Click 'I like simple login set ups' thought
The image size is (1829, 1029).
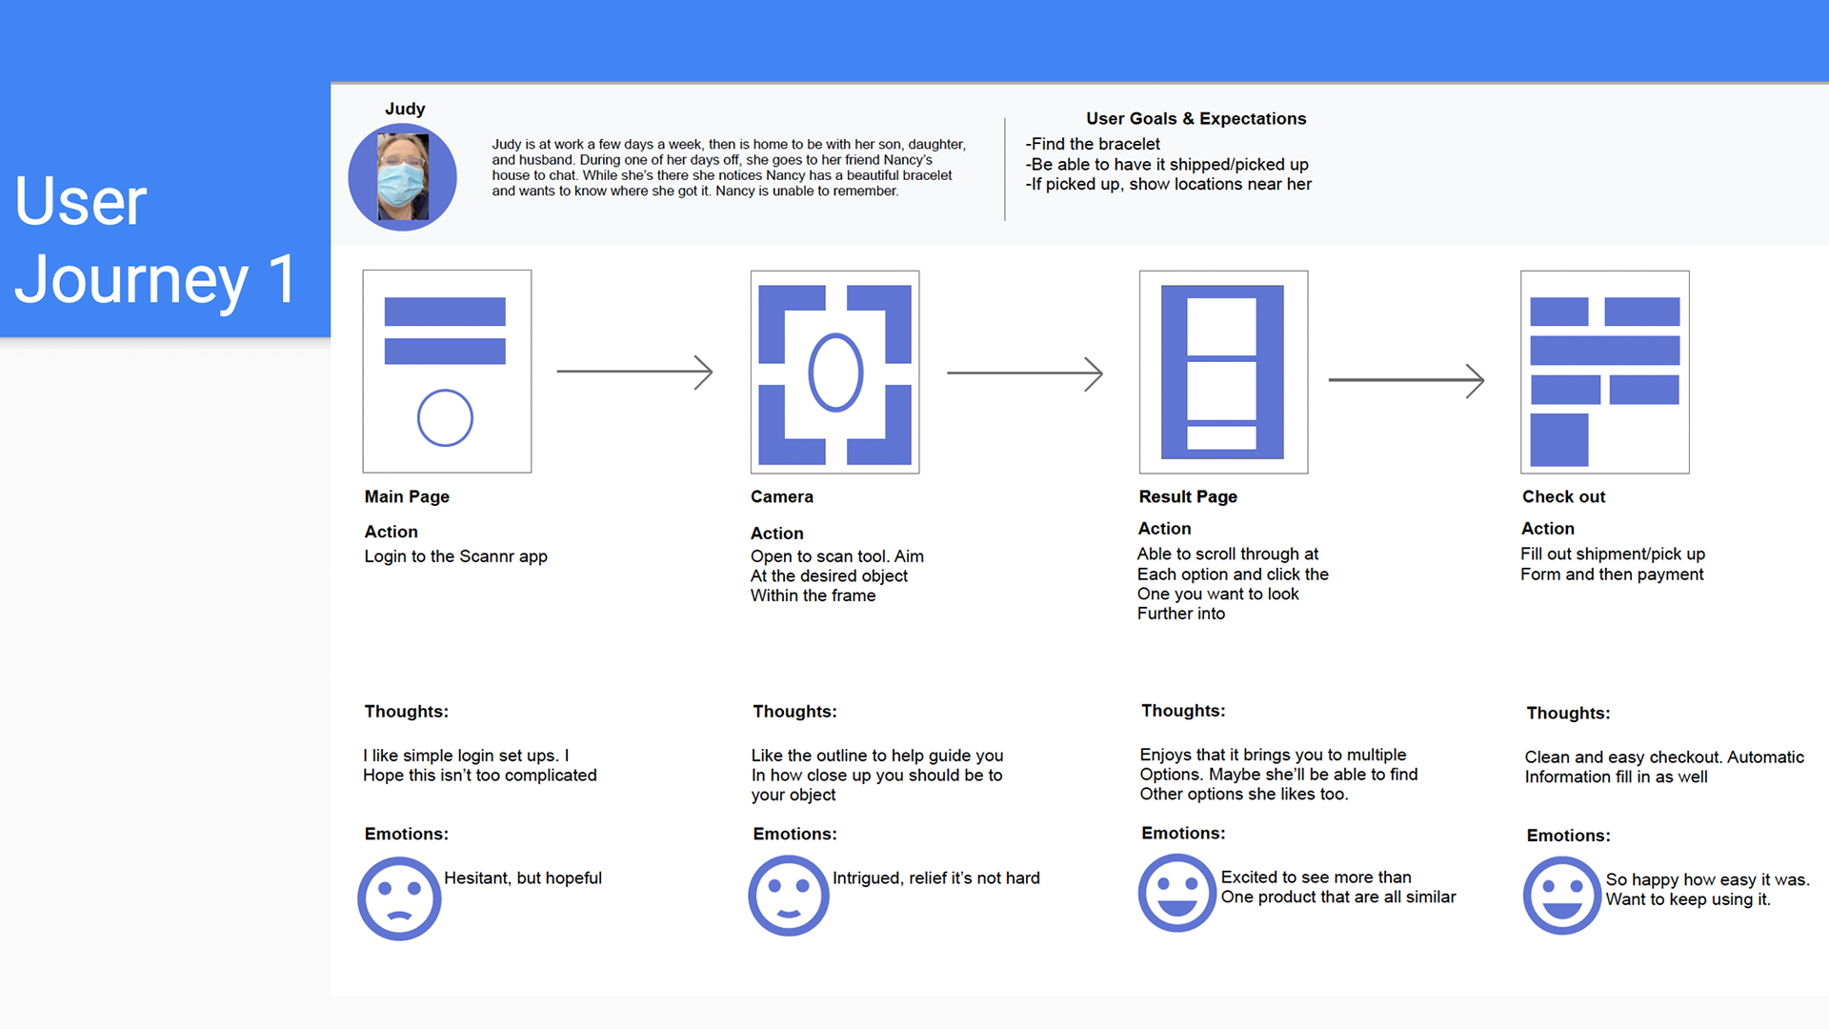(x=464, y=756)
